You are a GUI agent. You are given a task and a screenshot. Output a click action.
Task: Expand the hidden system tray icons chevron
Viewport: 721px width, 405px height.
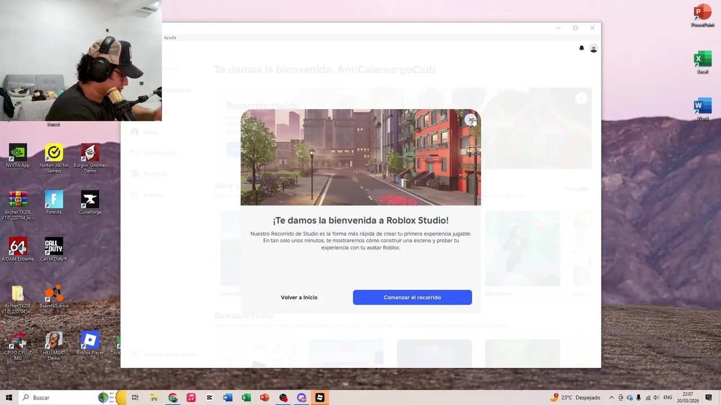pyautogui.click(x=612, y=398)
